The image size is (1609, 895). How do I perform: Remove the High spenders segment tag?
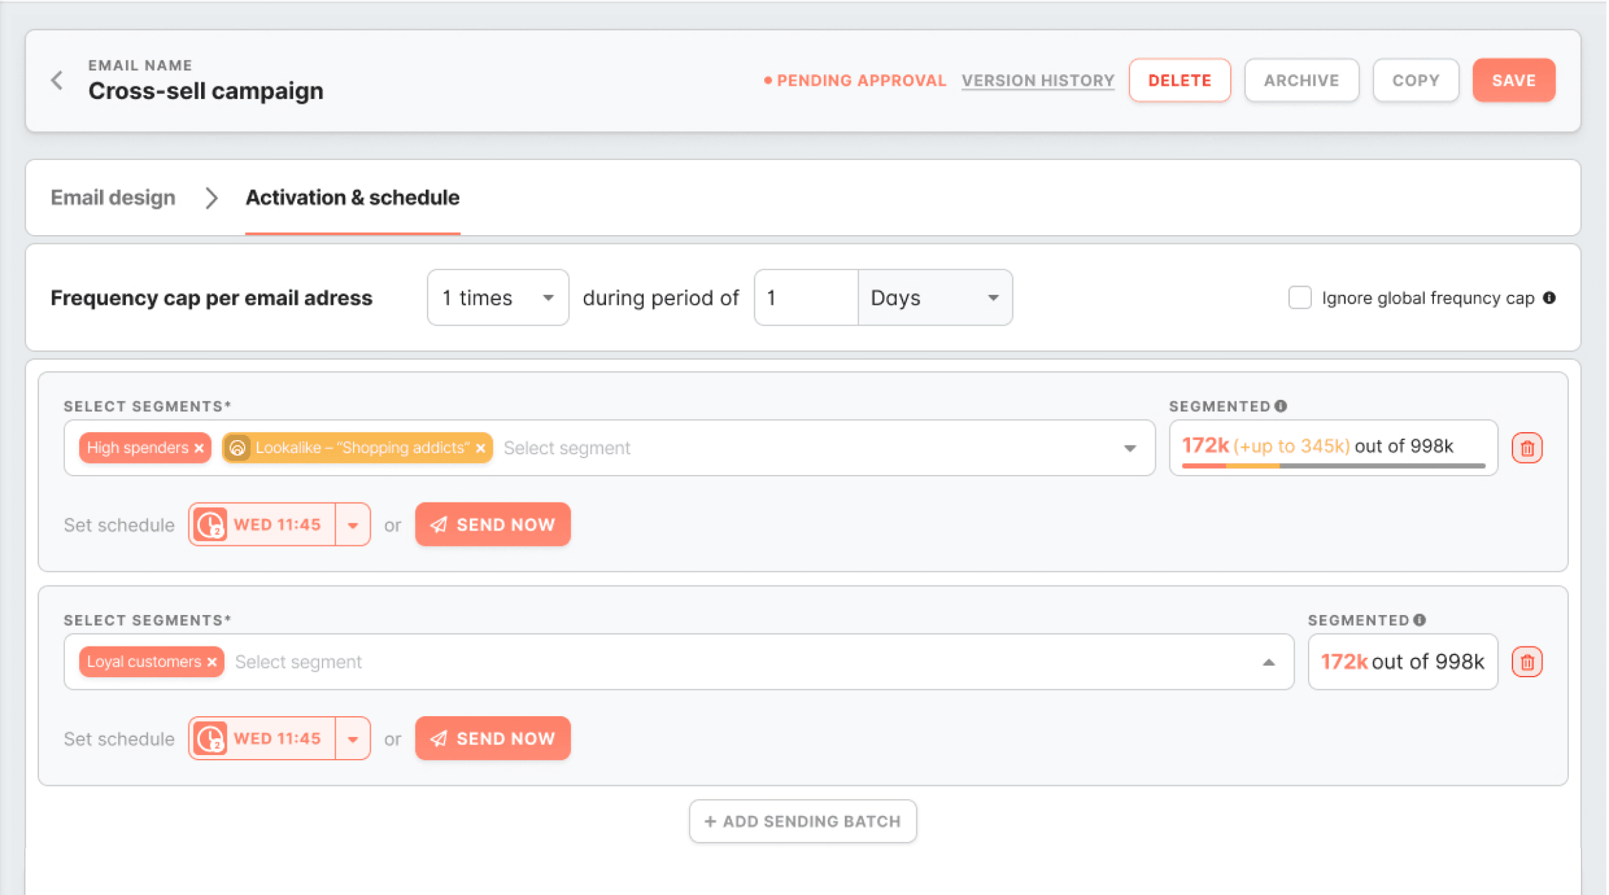199,447
